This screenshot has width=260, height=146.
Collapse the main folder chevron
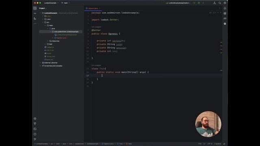coord(45,25)
